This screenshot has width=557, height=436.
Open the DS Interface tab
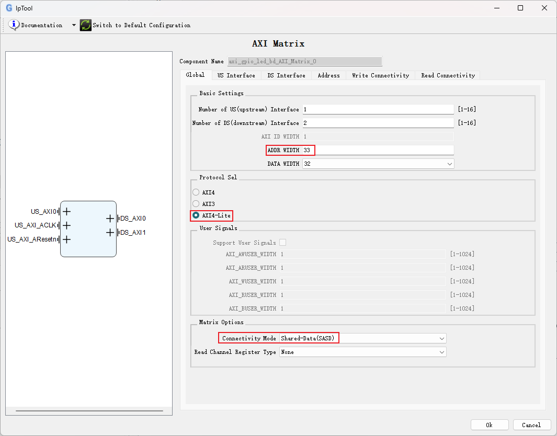(286, 75)
